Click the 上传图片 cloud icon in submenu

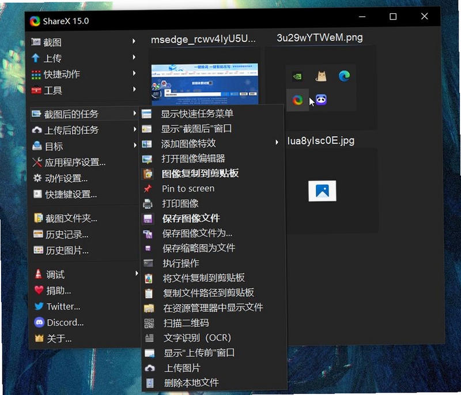click(x=150, y=368)
